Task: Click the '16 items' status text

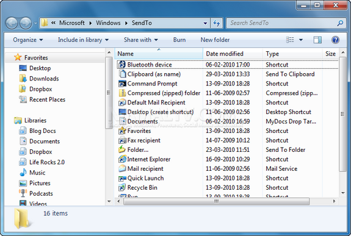Action: pyautogui.click(x=56, y=213)
